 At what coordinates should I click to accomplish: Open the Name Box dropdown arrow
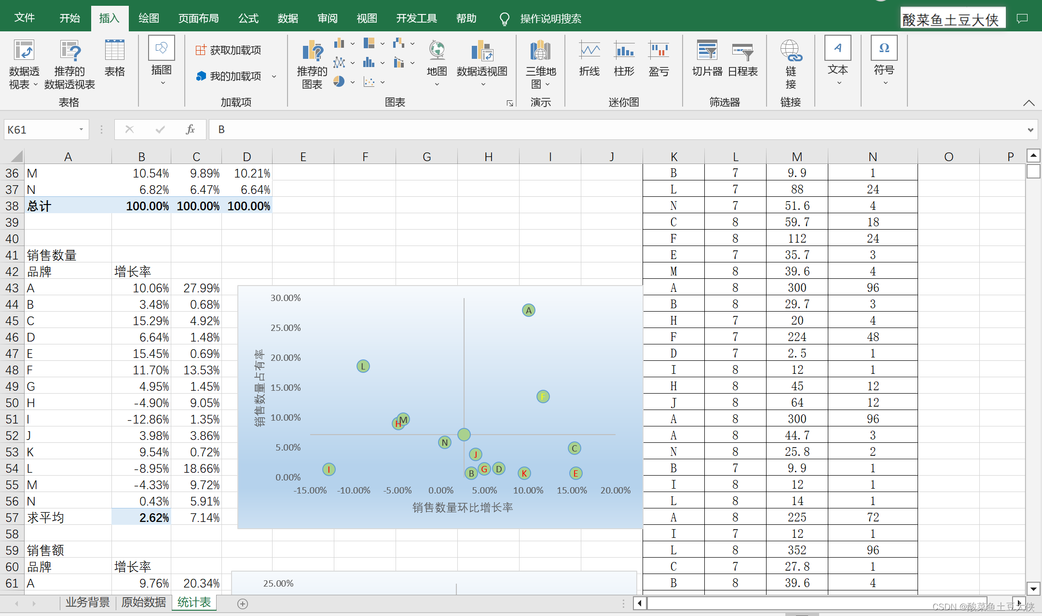point(81,129)
